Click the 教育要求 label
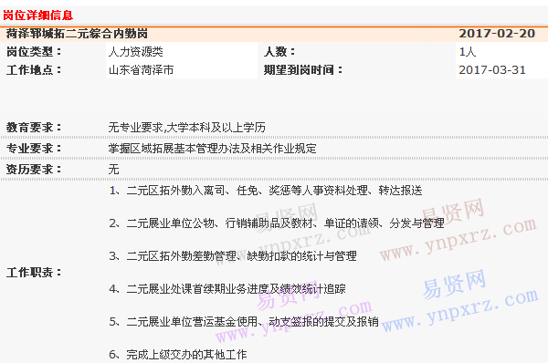 pyautogui.click(x=34, y=128)
